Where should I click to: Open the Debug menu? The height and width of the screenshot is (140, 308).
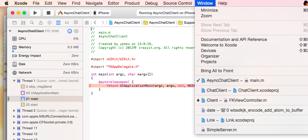pyautogui.click(x=151, y=3)
